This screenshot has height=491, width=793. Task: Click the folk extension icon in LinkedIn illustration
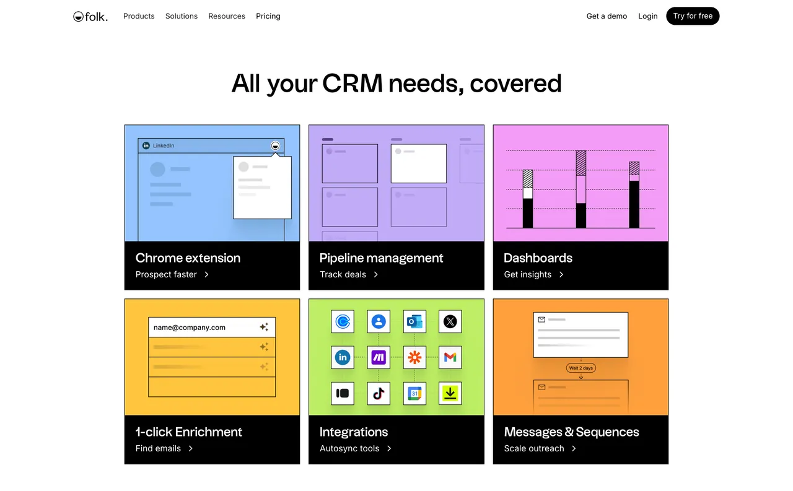pos(275,146)
